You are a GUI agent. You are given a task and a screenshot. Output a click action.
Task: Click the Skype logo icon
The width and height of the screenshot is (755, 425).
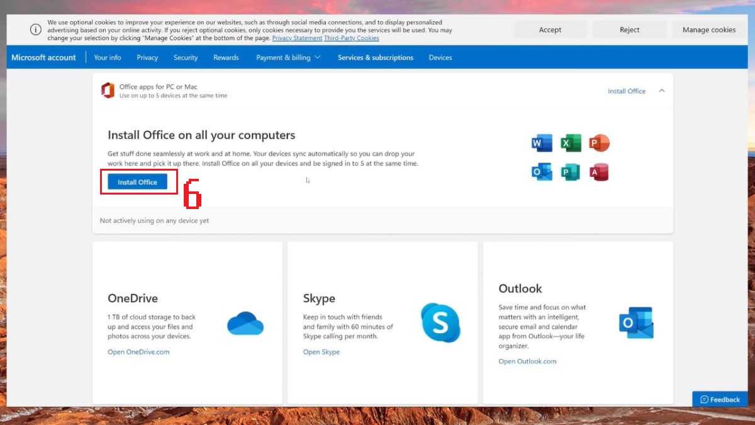coord(440,323)
